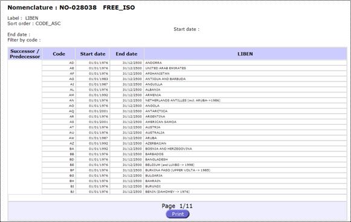Click the Print button

[178, 214]
